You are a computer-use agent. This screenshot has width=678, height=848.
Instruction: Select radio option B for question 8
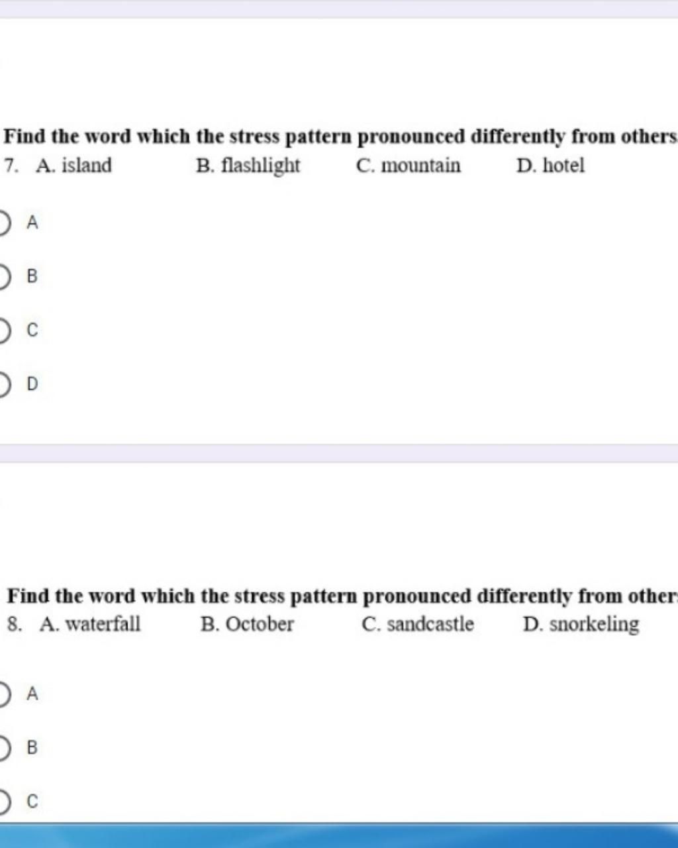[4, 747]
